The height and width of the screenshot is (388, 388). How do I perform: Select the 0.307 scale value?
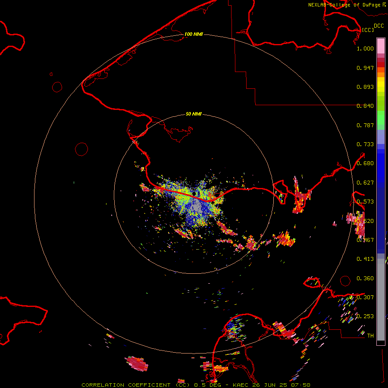point(365,297)
